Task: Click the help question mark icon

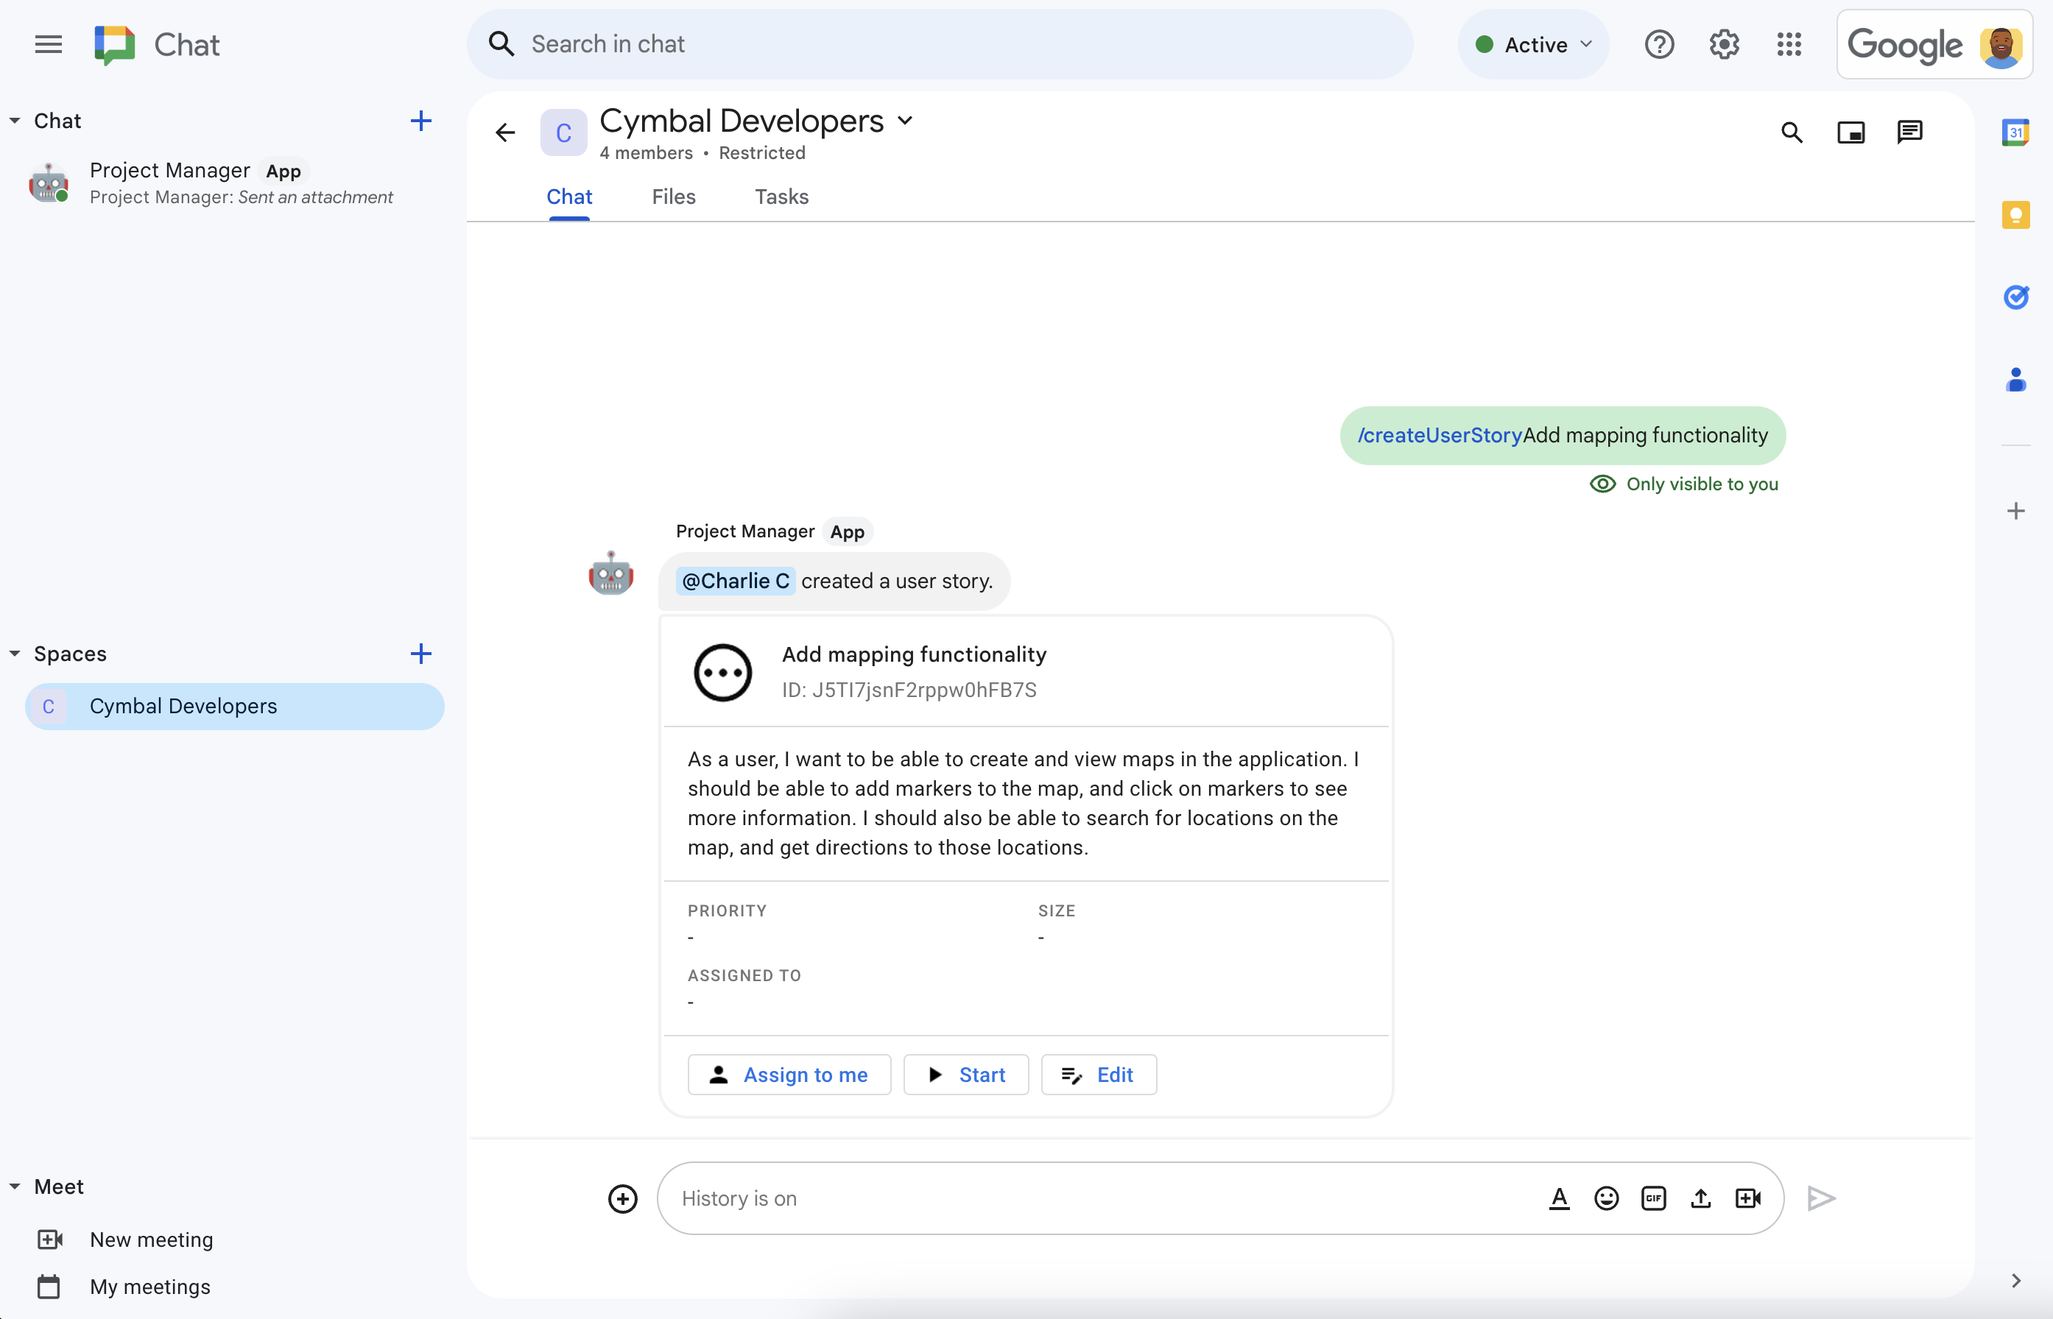Action: pyautogui.click(x=1660, y=45)
